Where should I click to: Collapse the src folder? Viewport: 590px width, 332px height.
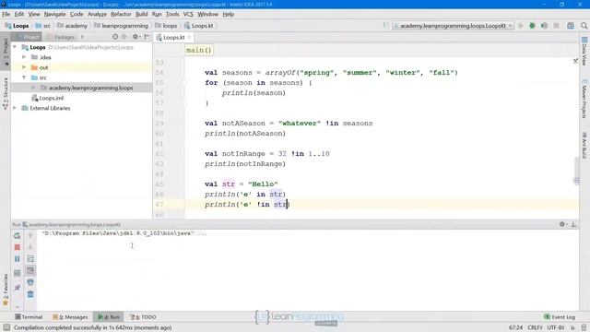click(x=24, y=77)
